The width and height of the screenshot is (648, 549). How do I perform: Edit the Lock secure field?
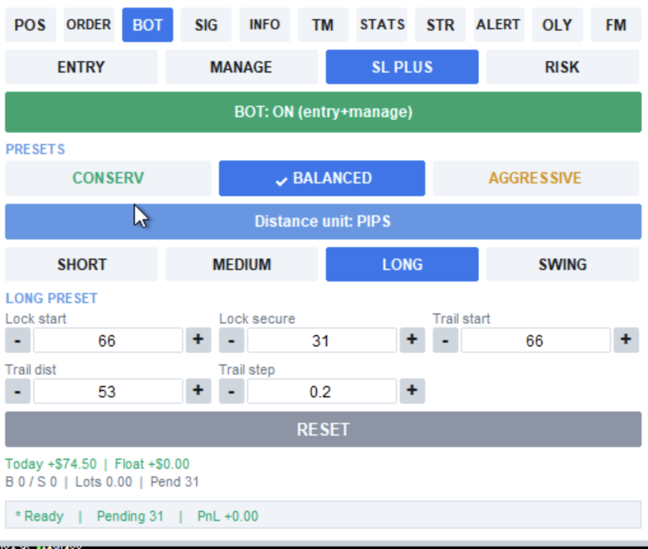322,340
